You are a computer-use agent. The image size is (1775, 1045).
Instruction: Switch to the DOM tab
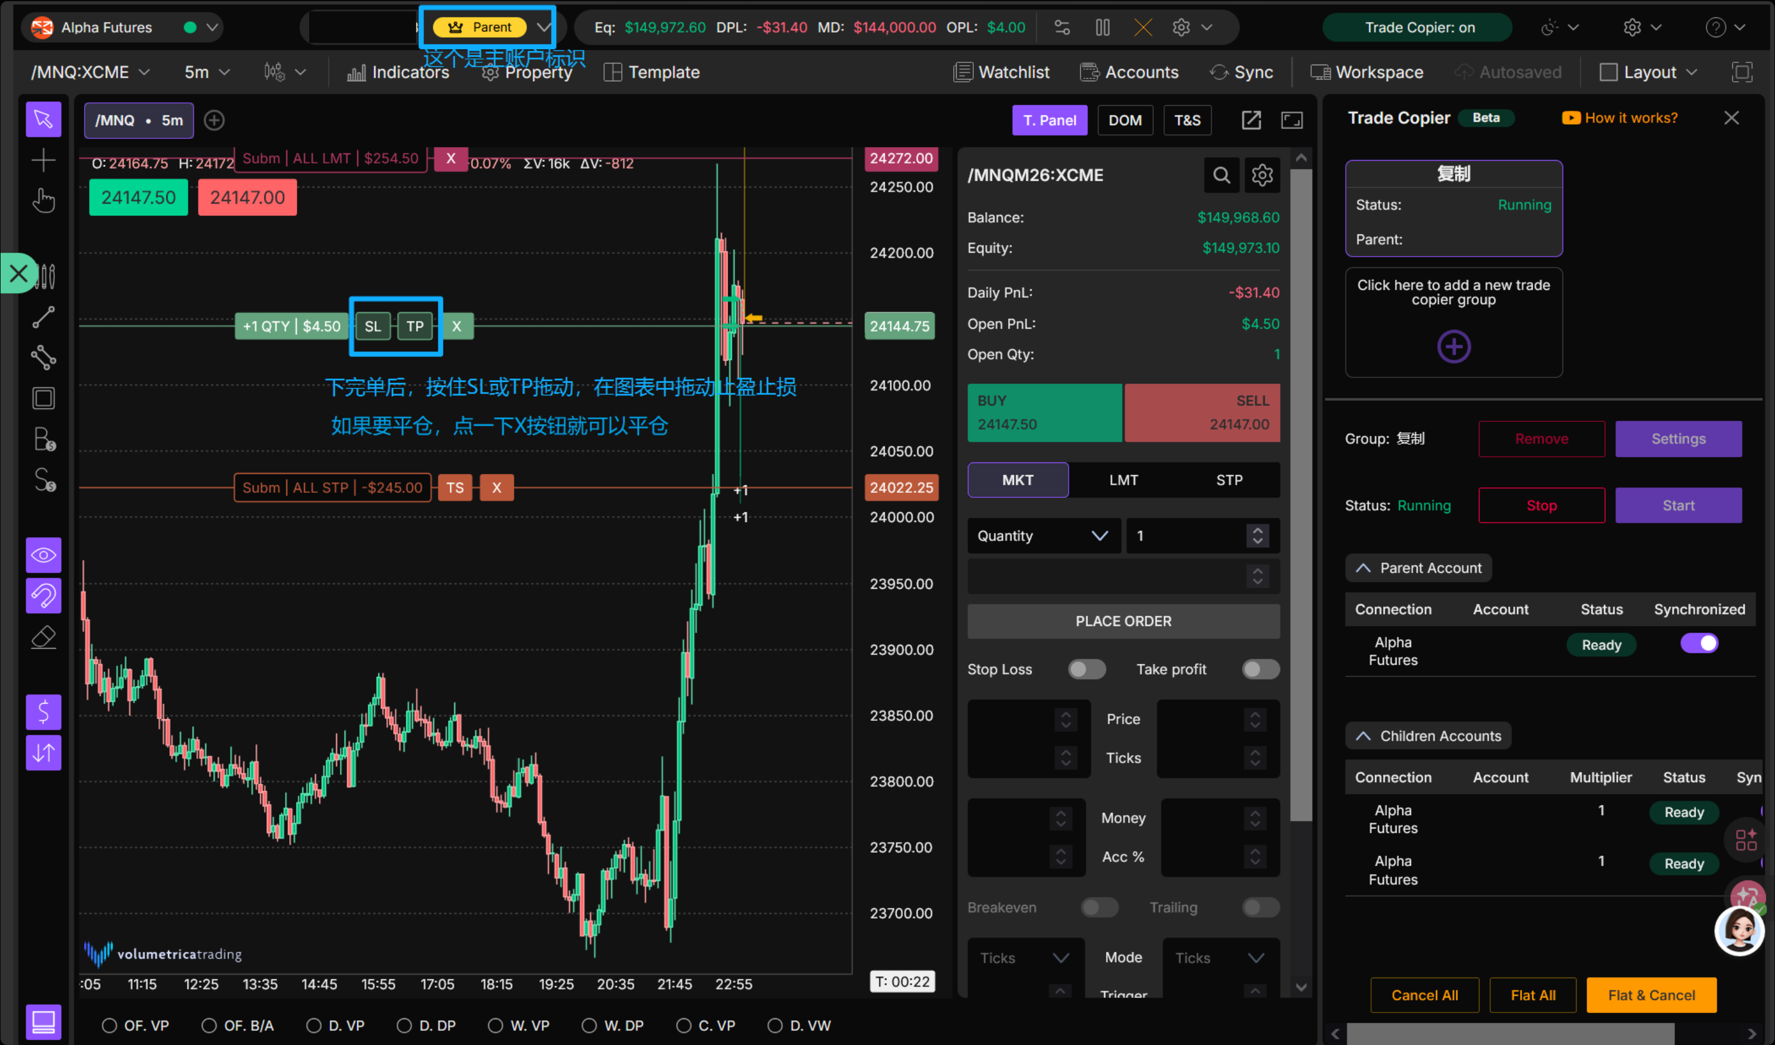pyautogui.click(x=1125, y=120)
